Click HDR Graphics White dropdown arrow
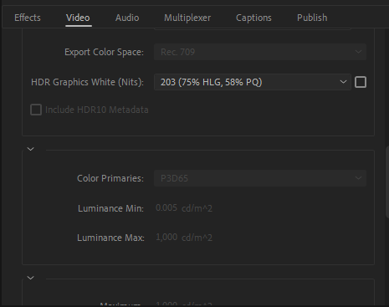The height and width of the screenshot is (307, 389). pos(343,82)
